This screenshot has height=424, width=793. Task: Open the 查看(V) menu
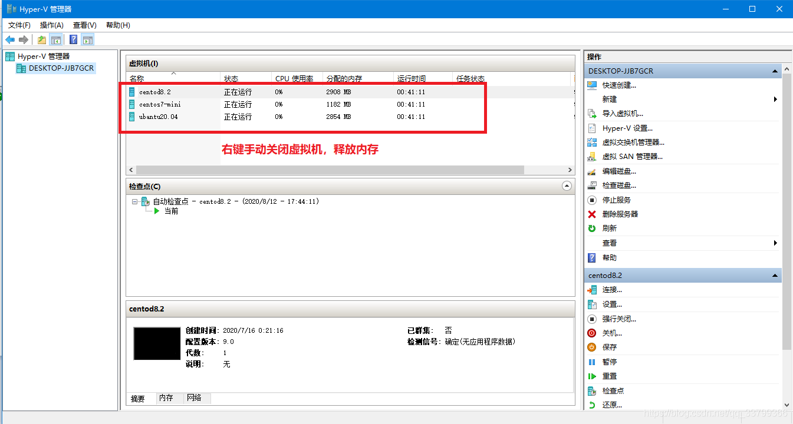[x=85, y=25]
